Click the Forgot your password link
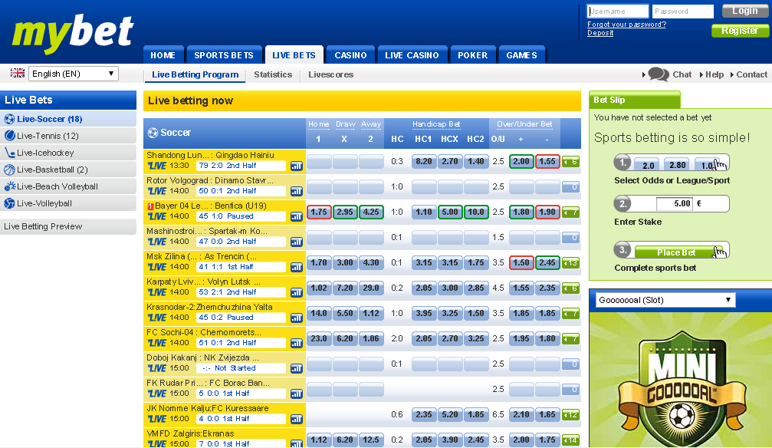772x448 pixels. (626, 25)
